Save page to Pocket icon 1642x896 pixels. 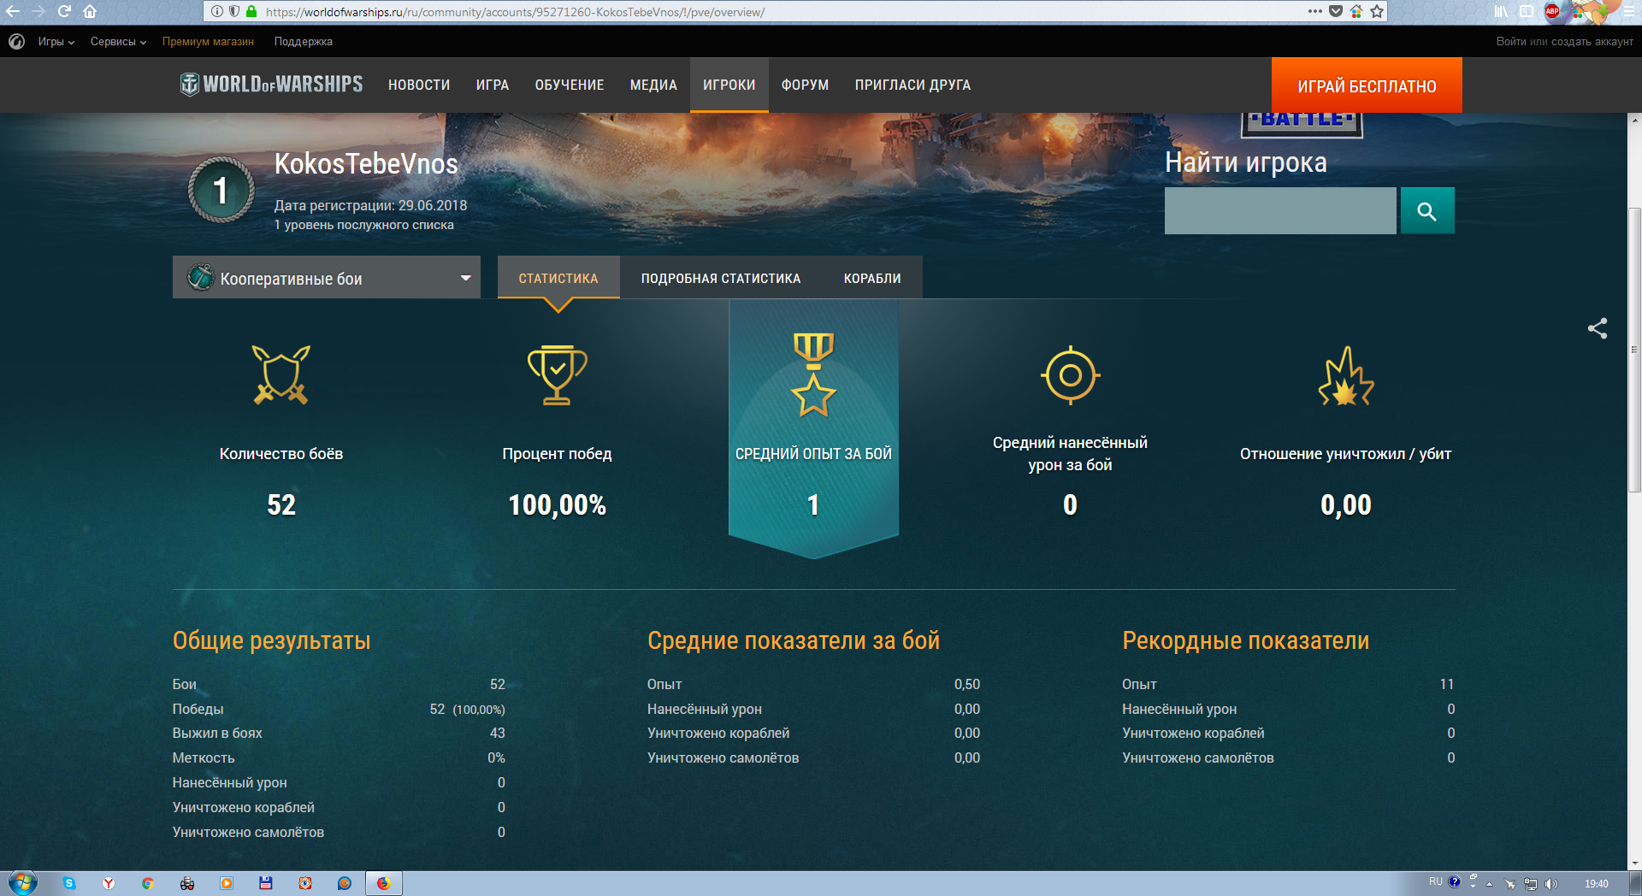tap(1336, 11)
